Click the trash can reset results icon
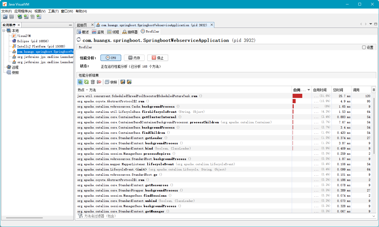The height and width of the screenshot is (227, 379). (x=93, y=82)
